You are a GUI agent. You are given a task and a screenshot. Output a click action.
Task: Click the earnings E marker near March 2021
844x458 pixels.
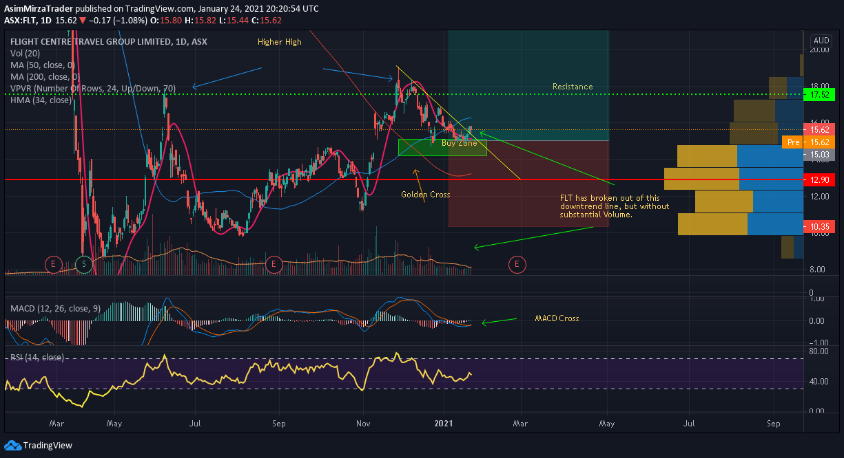[516, 264]
